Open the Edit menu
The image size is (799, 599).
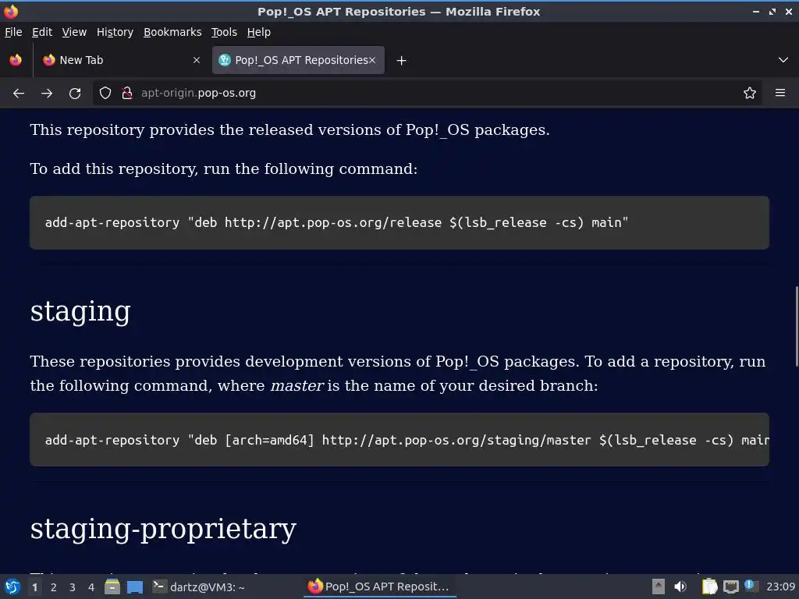point(42,32)
